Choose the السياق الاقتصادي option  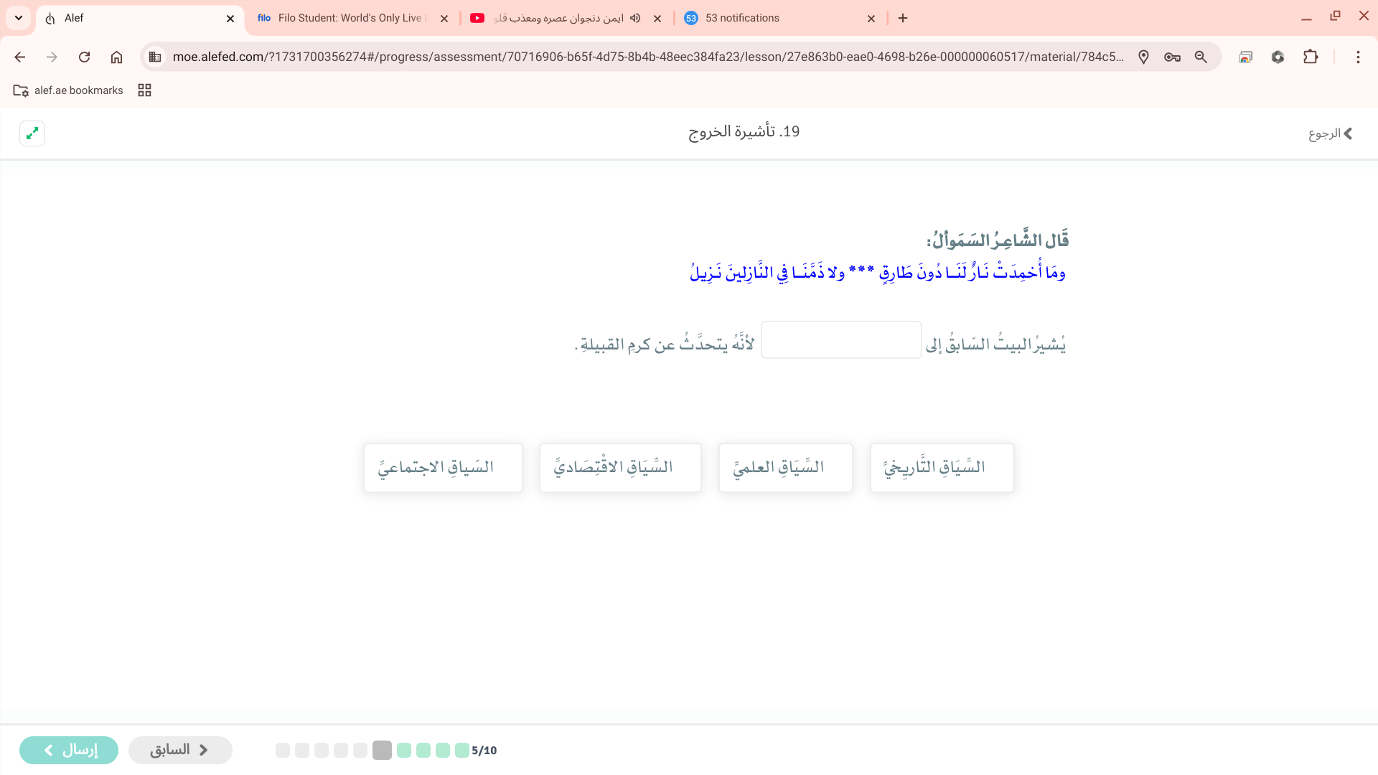[620, 468]
